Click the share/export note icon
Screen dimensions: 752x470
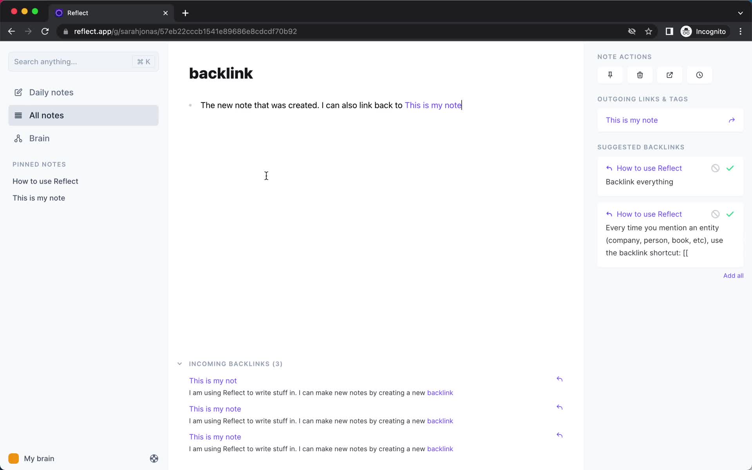[670, 75]
